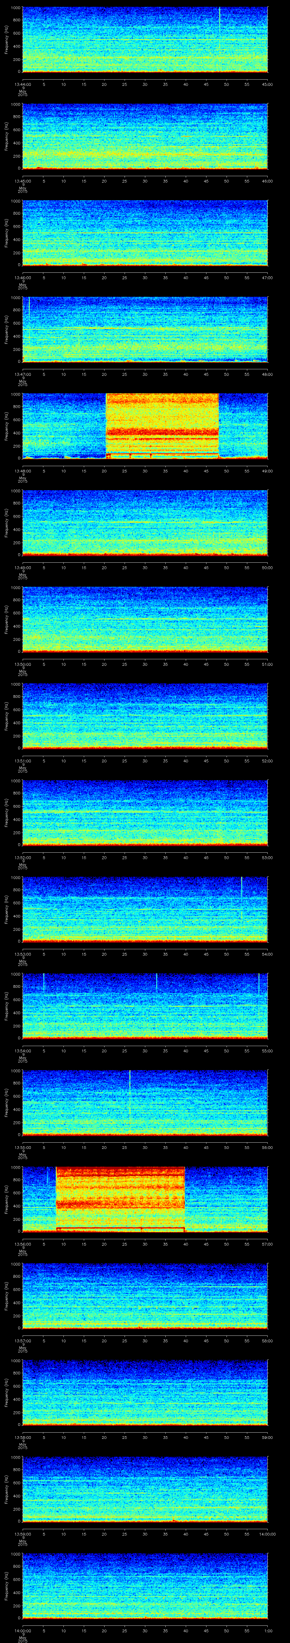Click the '13:49:00' start time label
This screenshot has width=290, height=1643.
[22, 568]
